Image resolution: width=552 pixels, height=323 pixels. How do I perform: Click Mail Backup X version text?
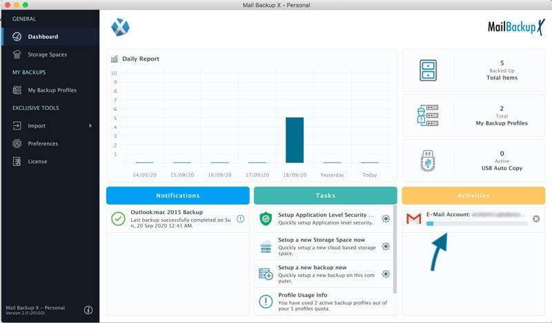click(35, 310)
